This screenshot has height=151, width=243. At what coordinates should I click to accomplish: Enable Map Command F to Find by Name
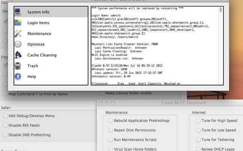[5, 94]
